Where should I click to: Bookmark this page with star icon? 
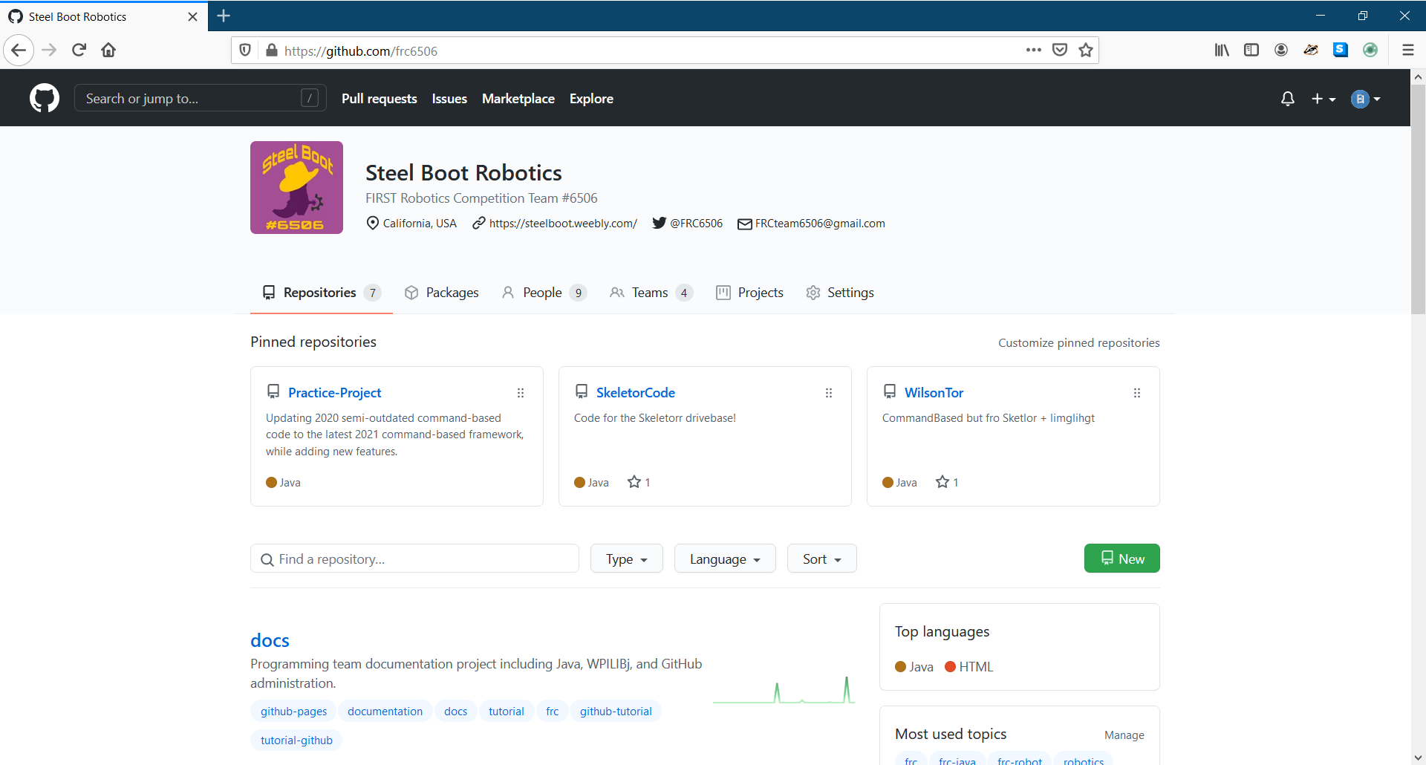tap(1086, 51)
